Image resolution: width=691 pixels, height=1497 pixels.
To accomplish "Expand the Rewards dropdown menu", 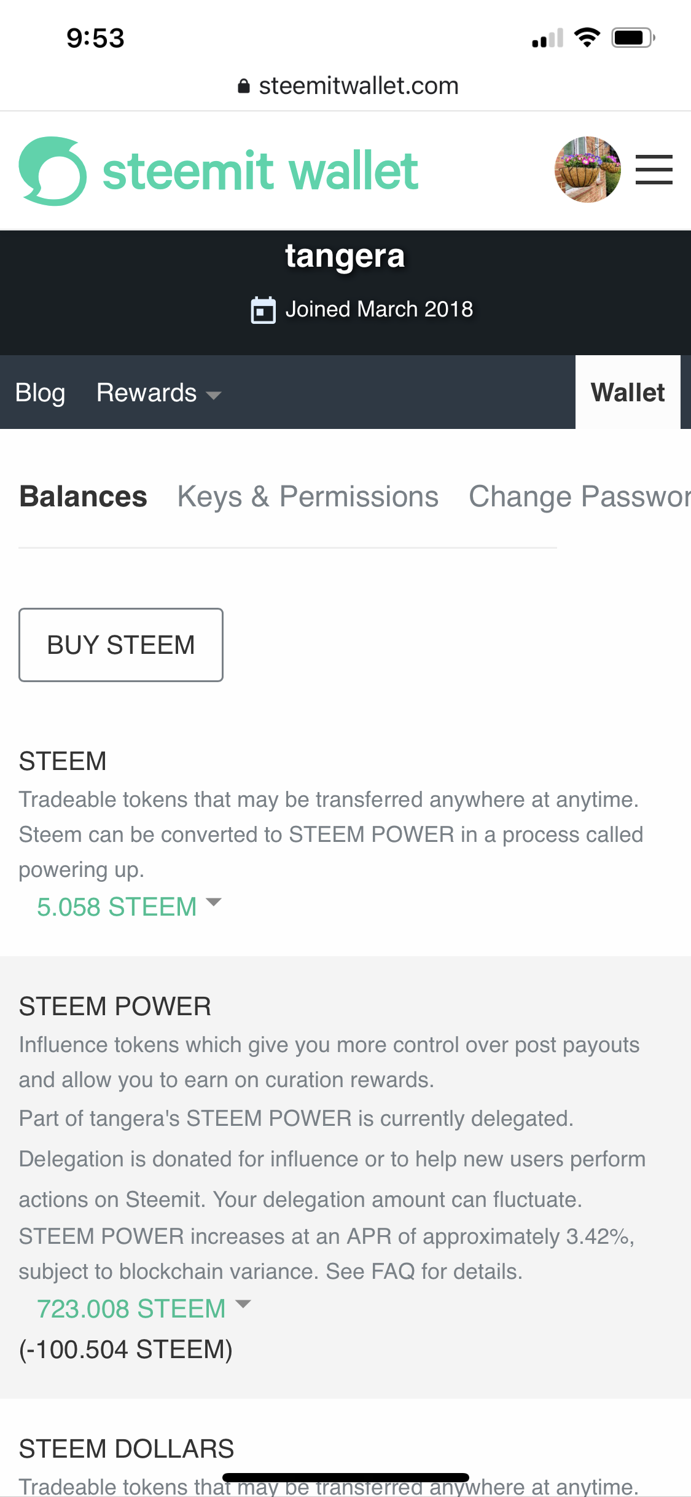I will [158, 393].
